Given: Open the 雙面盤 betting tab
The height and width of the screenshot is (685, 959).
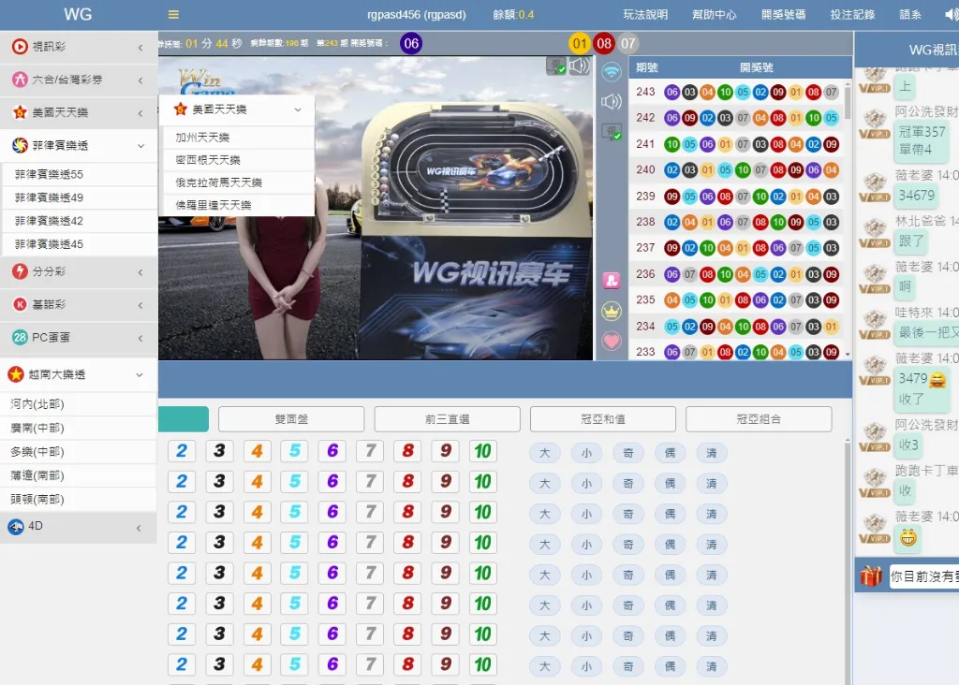Looking at the screenshot, I should tap(291, 419).
